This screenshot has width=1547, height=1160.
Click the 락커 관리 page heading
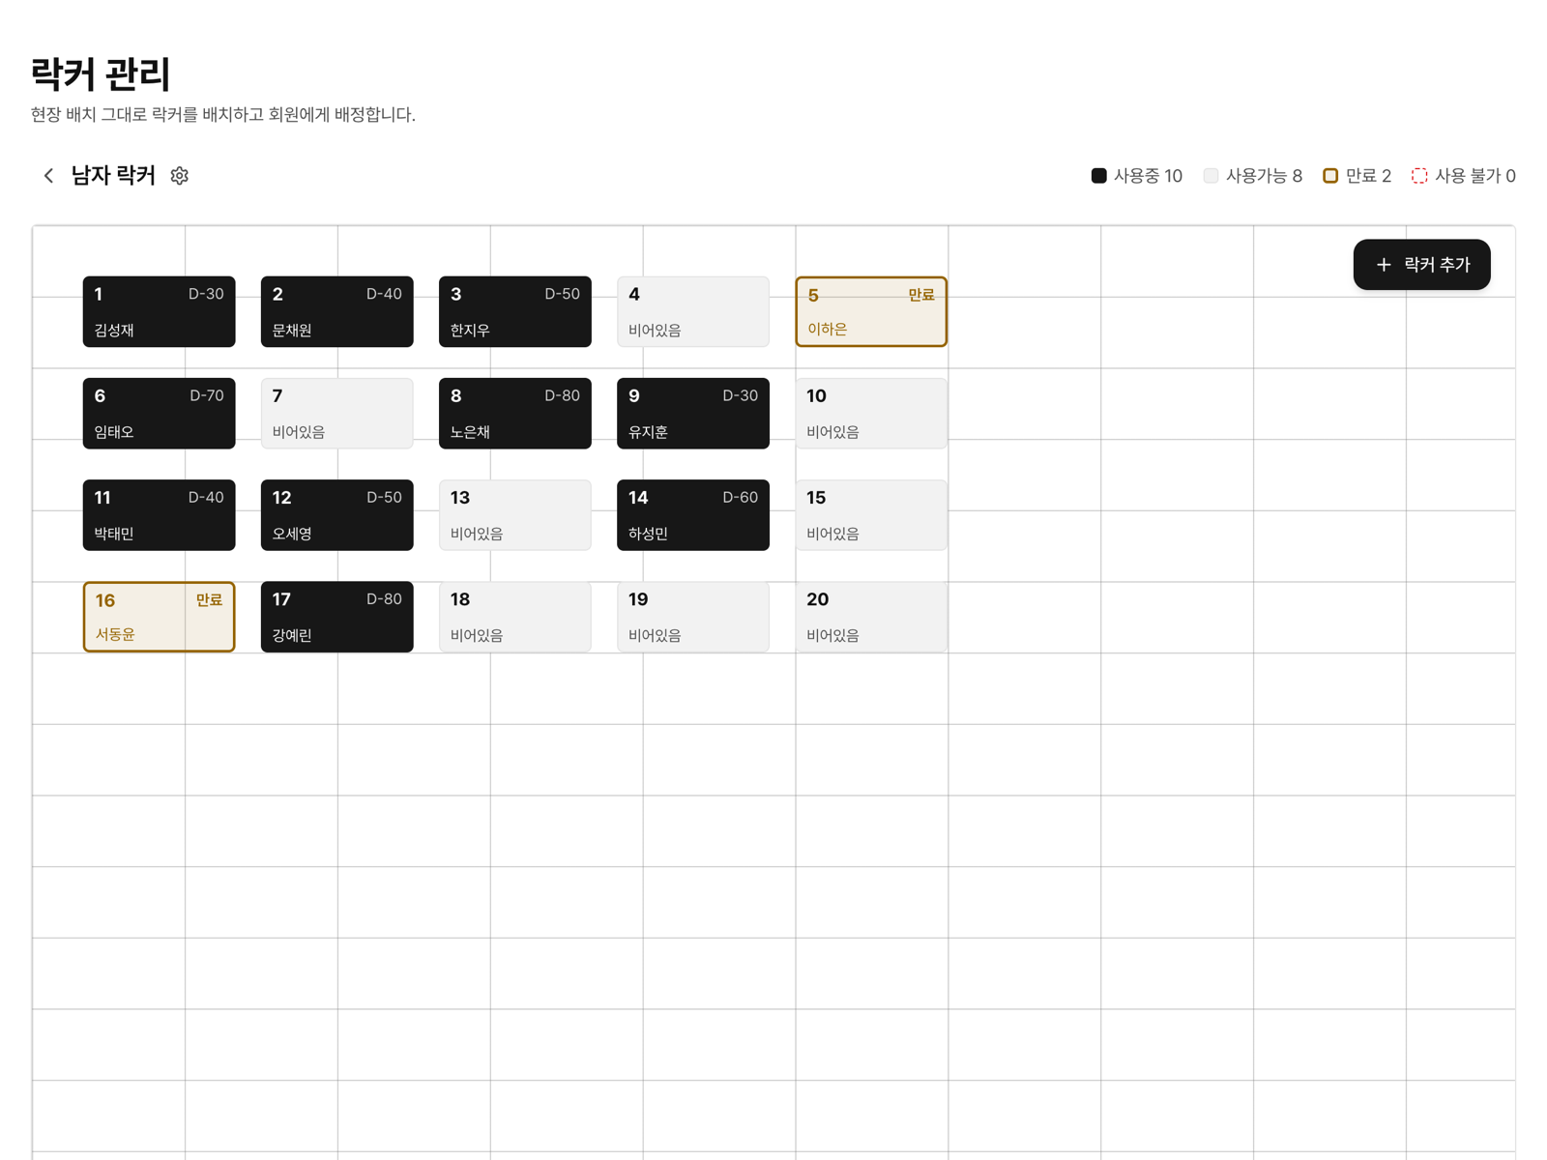[101, 73]
